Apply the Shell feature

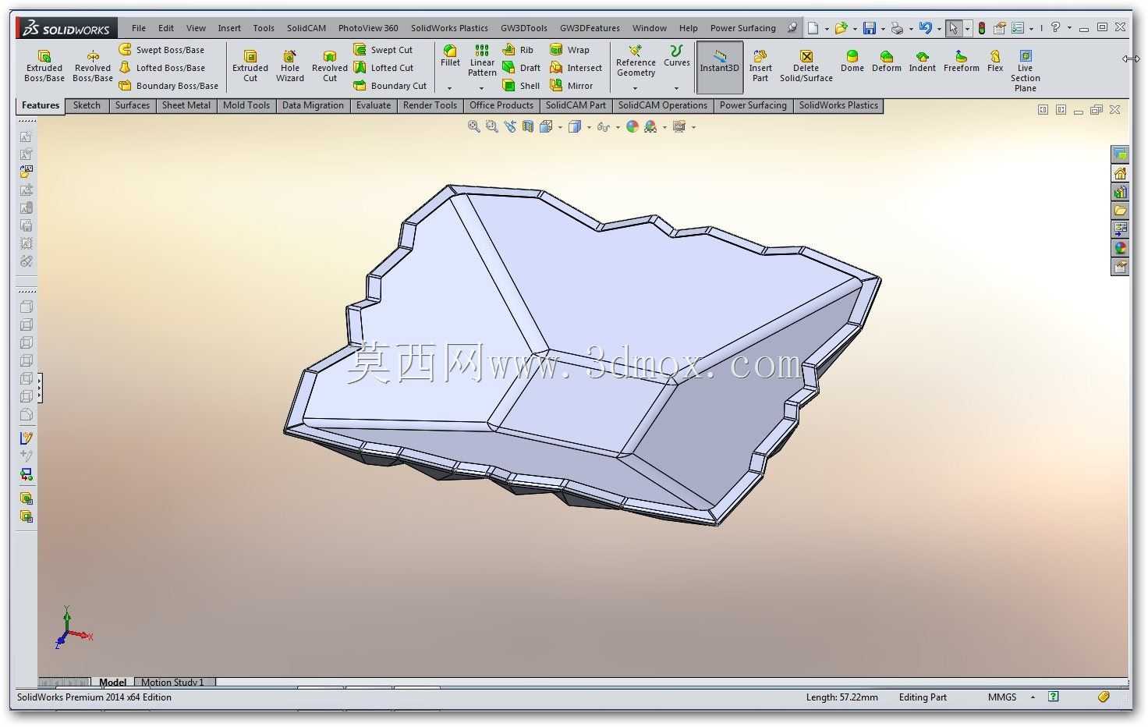coord(521,86)
